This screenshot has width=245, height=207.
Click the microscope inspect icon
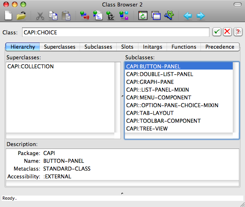(111, 16)
